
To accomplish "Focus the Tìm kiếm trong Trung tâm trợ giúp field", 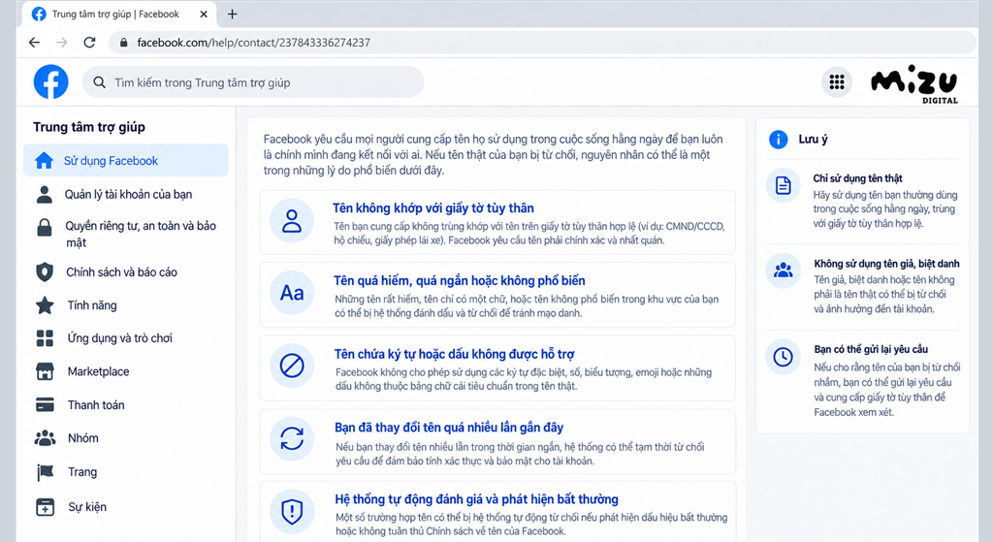I will click(253, 82).
